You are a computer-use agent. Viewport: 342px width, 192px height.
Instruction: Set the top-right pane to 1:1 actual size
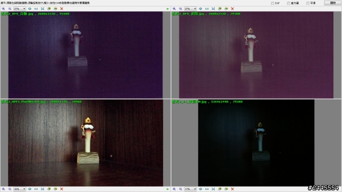tap(207, 9)
